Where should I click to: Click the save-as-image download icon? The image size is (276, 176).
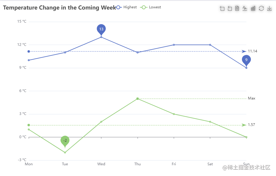269,8
